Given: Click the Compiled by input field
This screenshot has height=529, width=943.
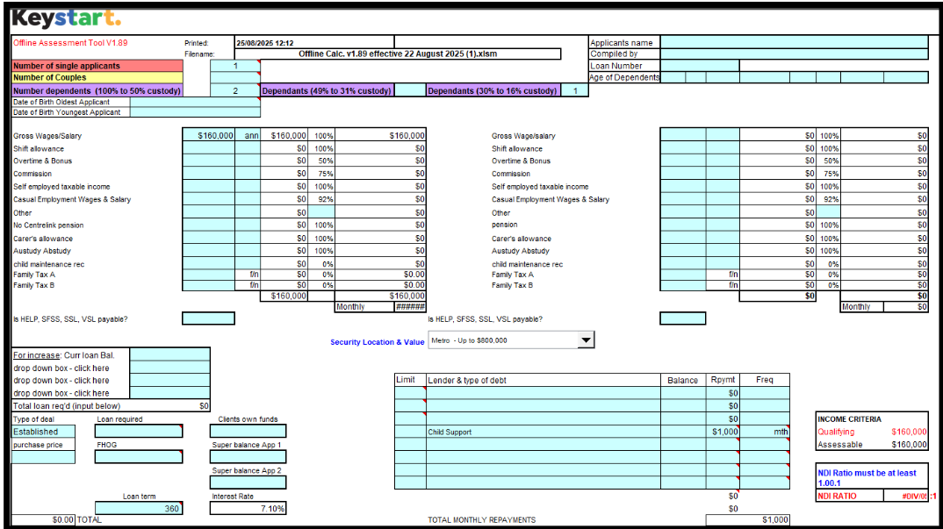Looking at the screenshot, I should pyautogui.click(x=793, y=54).
